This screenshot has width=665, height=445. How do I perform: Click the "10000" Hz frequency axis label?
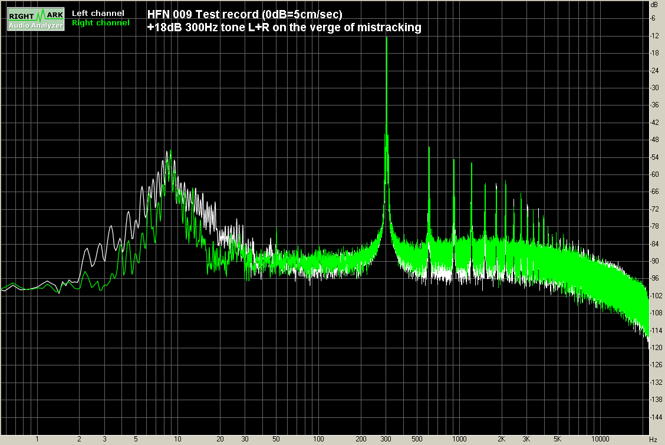click(x=600, y=439)
